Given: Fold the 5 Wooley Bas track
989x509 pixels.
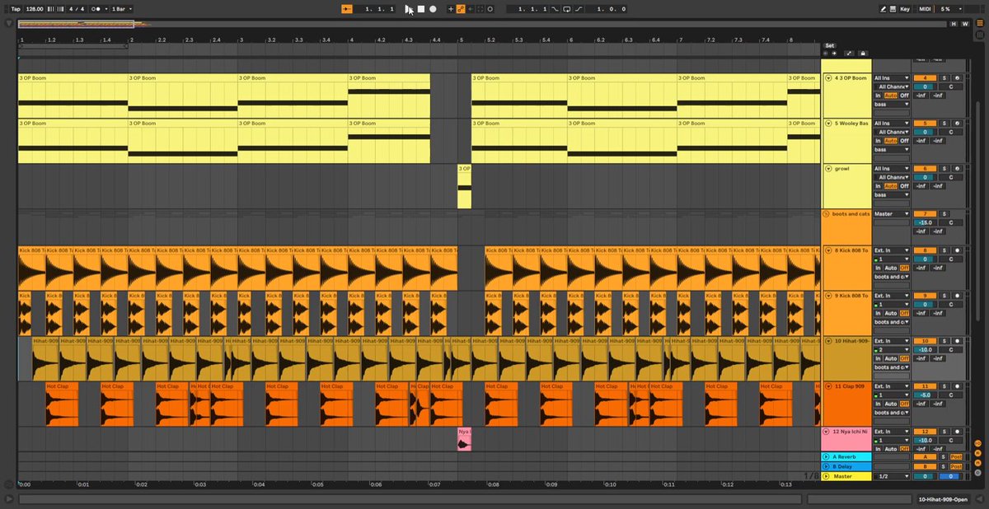Looking at the screenshot, I should click(828, 124).
